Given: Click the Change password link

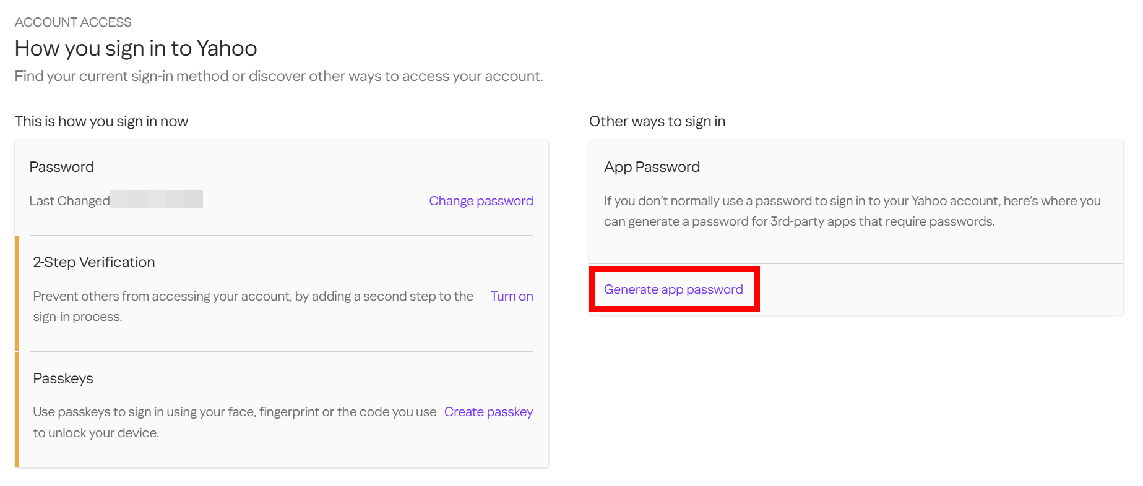Looking at the screenshot, I should point(481,201).
